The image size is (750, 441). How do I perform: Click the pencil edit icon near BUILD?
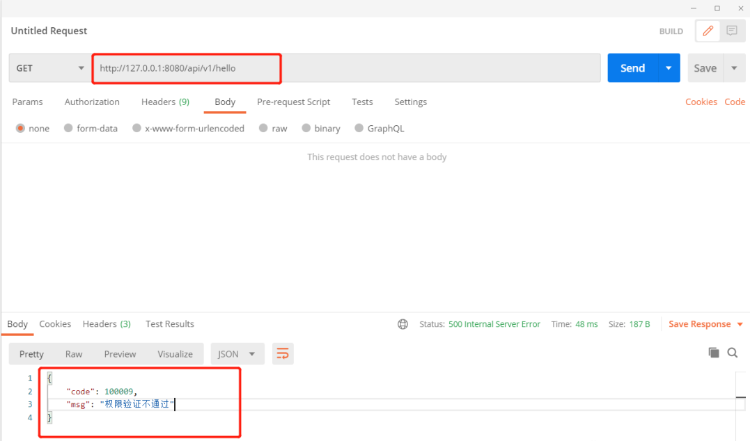click(708, 31)
